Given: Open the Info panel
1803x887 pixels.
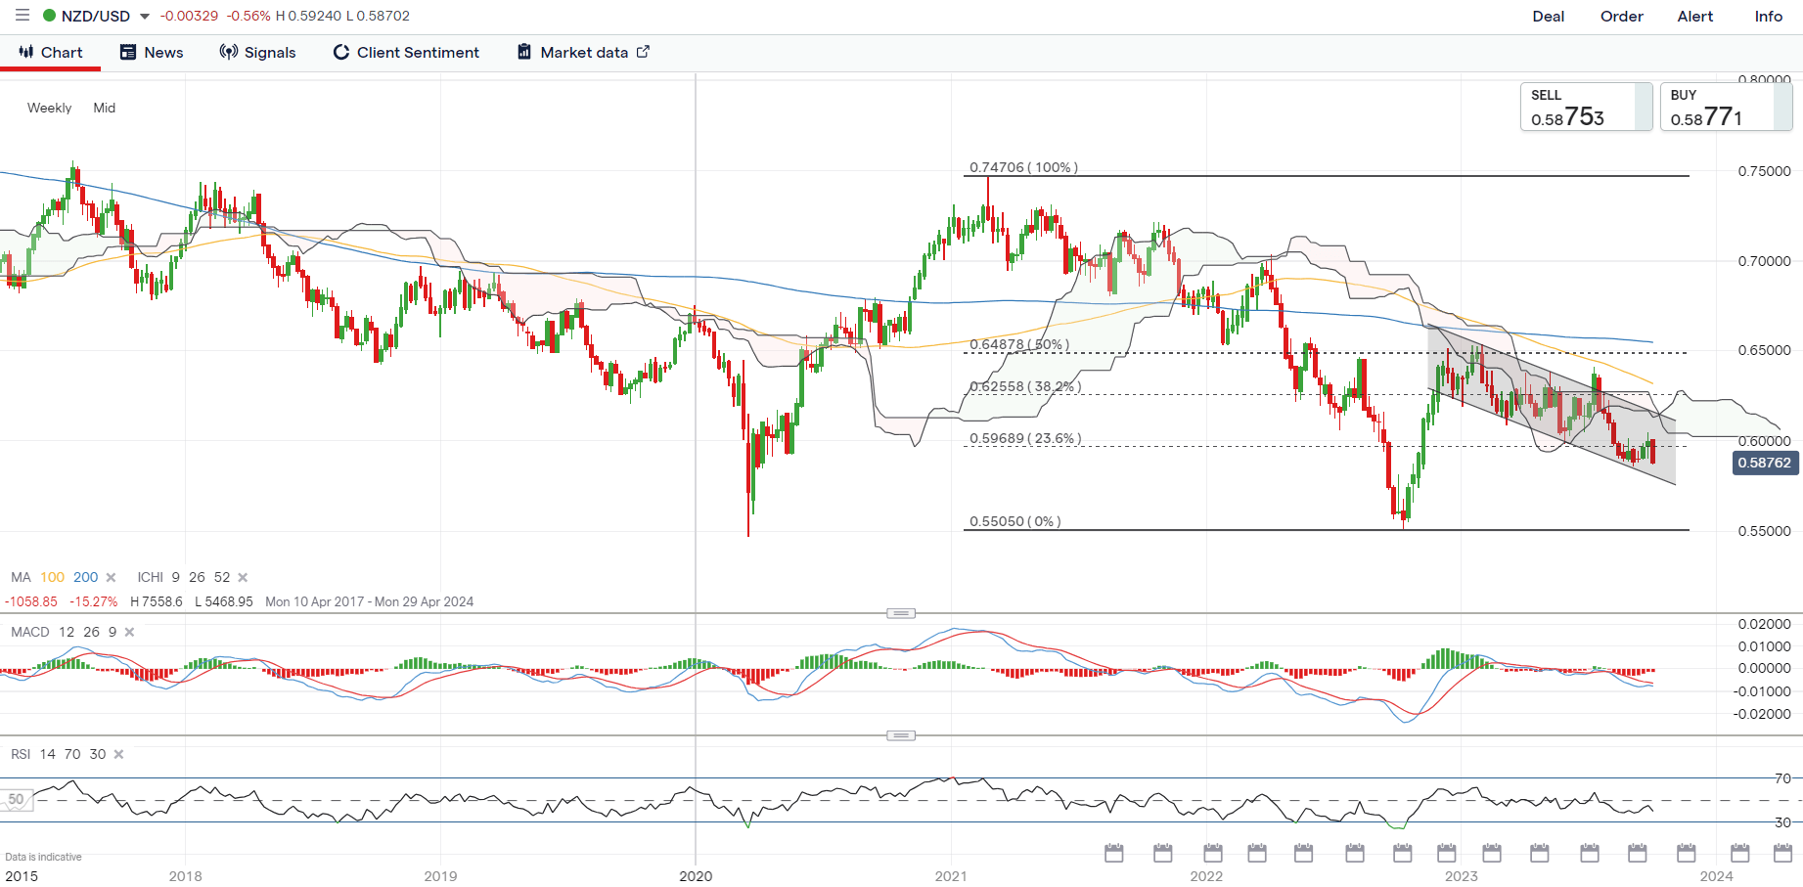Looking at the screenshot, I should 1769,17.
